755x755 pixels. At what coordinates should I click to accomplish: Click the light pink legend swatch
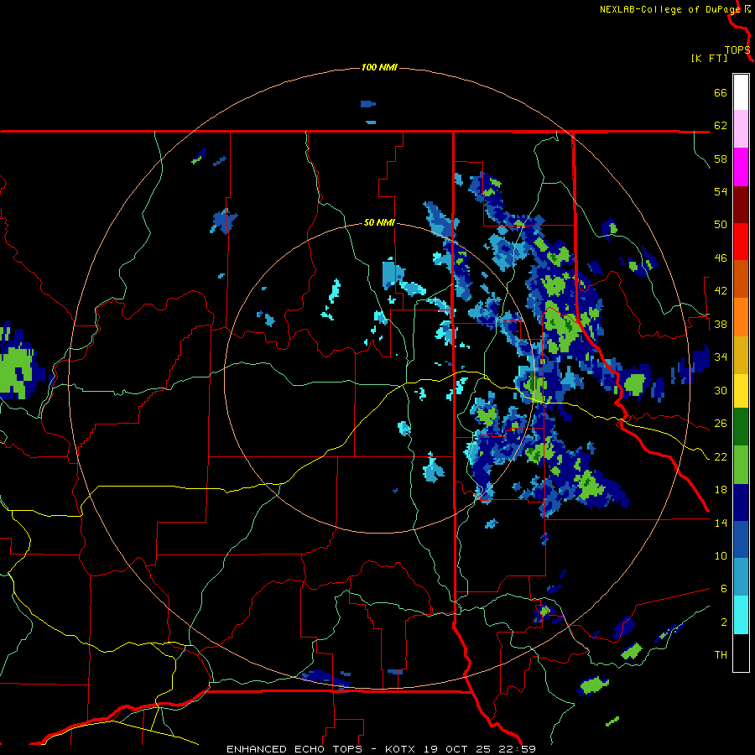741,129
